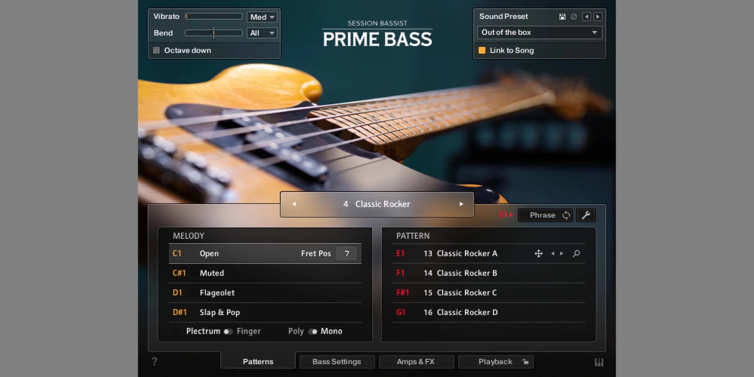Save the current Sound Preset
Image resolution: width=754 pixels, height=377 pixels.
pos(562,16)
